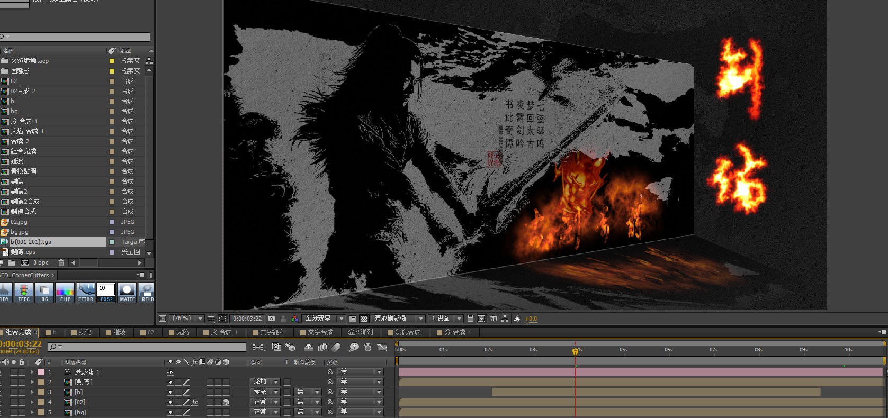The height and width of the screenshot is (418, 888).
Task: Toggle auto-keyframe stopwatch in timeline
Action: point(367,347)
